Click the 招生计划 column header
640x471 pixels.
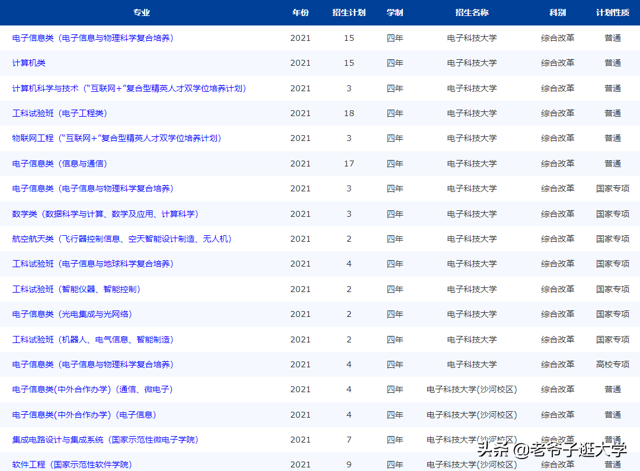pos(350,12)
